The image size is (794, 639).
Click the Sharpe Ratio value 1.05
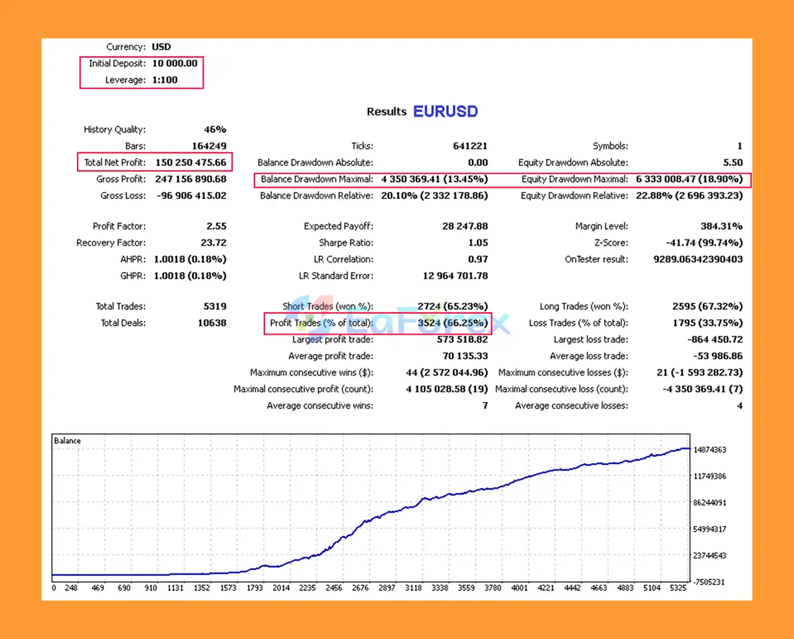point(478,243)
